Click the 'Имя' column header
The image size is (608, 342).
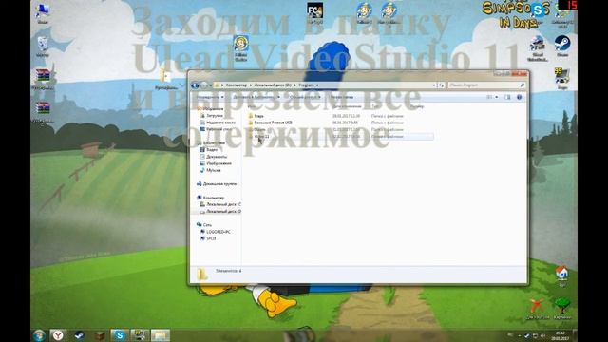click(252, 106)
